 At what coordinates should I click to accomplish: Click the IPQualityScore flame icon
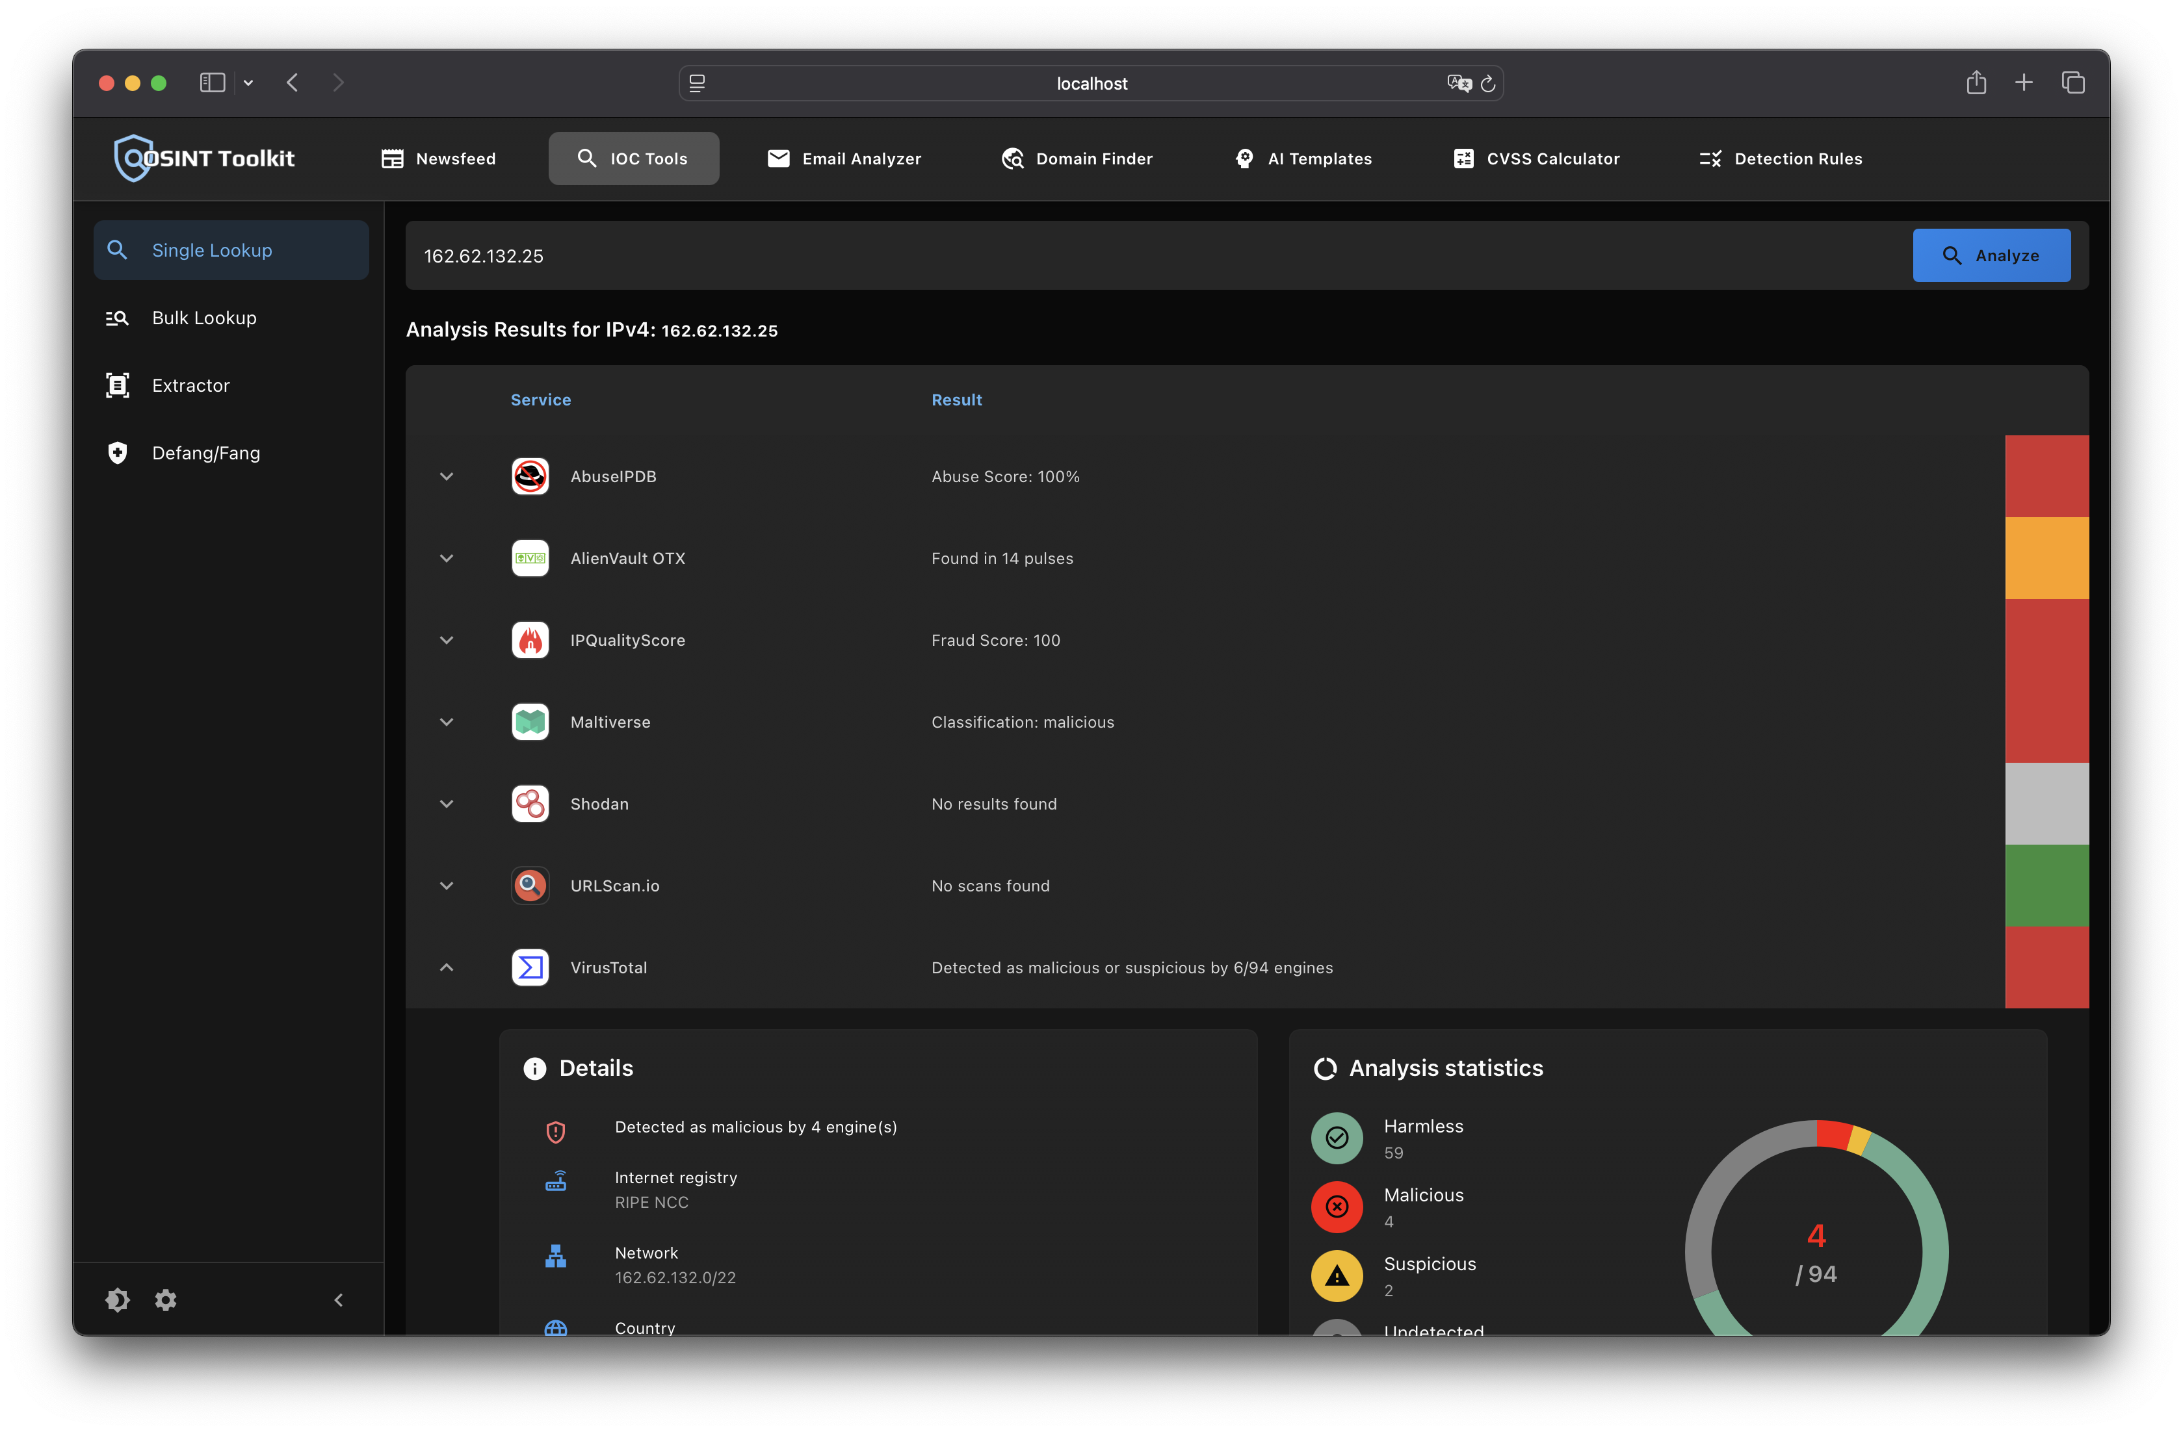coord(530,640)
